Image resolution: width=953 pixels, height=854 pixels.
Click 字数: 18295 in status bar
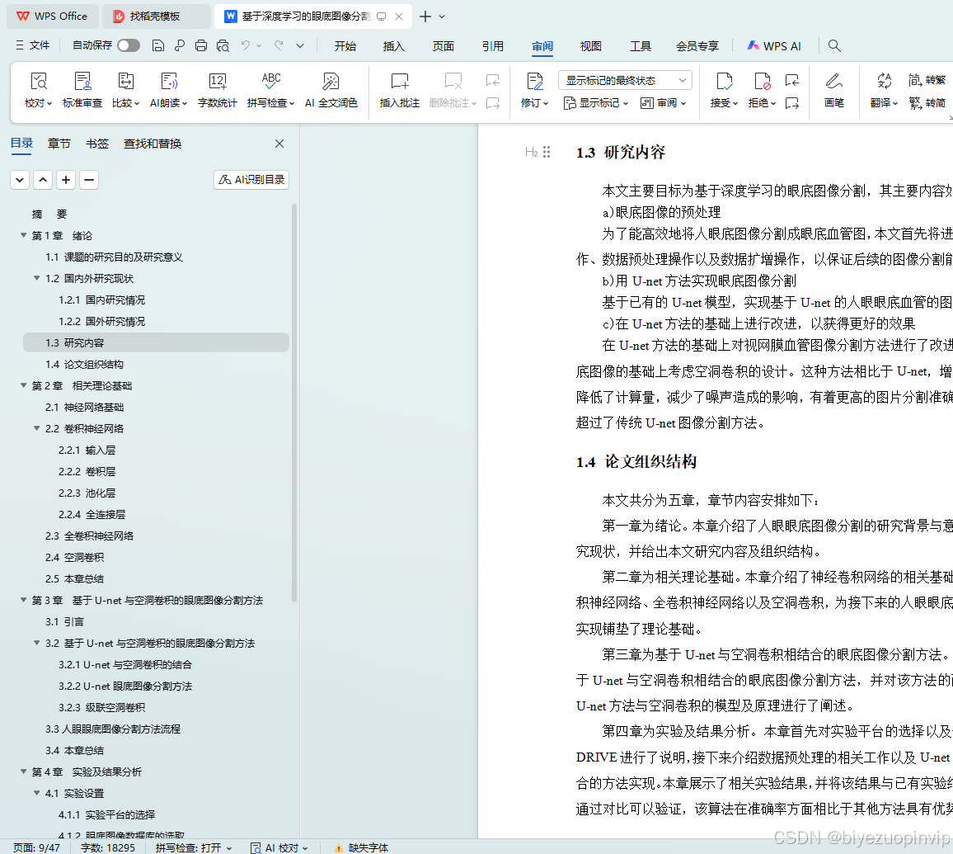tap(107, 847)
